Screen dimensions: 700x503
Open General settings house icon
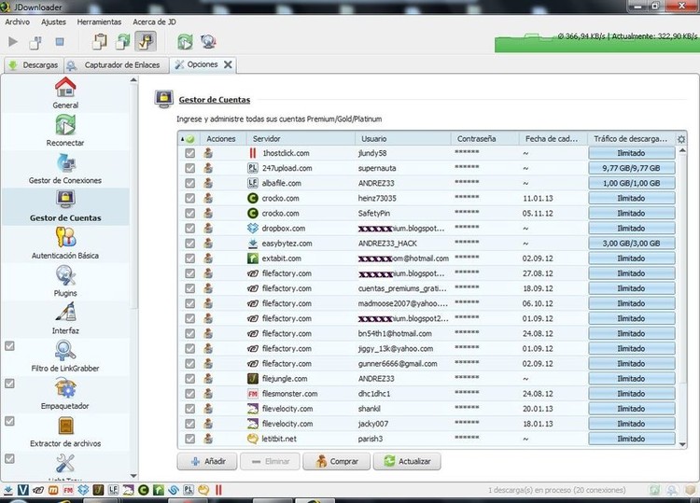(x=65, y=88)
